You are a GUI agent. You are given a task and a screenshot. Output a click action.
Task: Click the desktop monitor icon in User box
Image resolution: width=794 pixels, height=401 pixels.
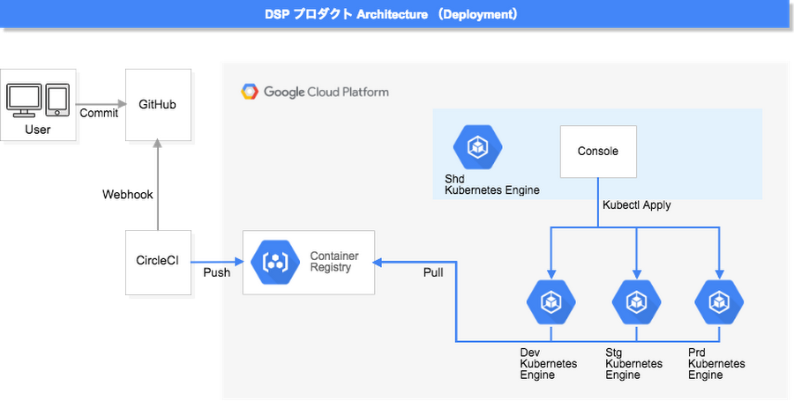[24, 100]
